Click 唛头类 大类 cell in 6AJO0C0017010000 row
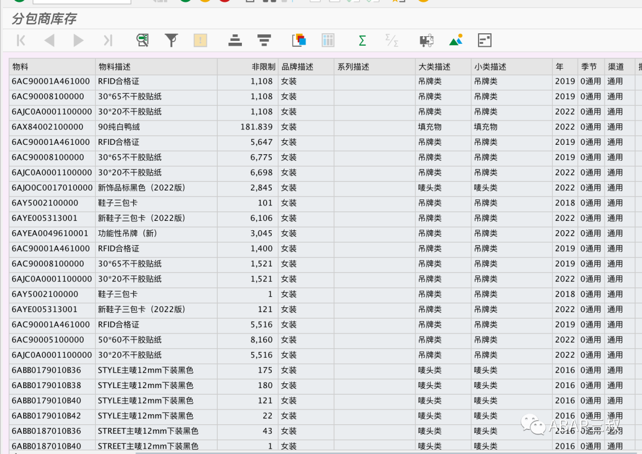The height and width of the screenshot is (454, 642). tap(443, 188)
